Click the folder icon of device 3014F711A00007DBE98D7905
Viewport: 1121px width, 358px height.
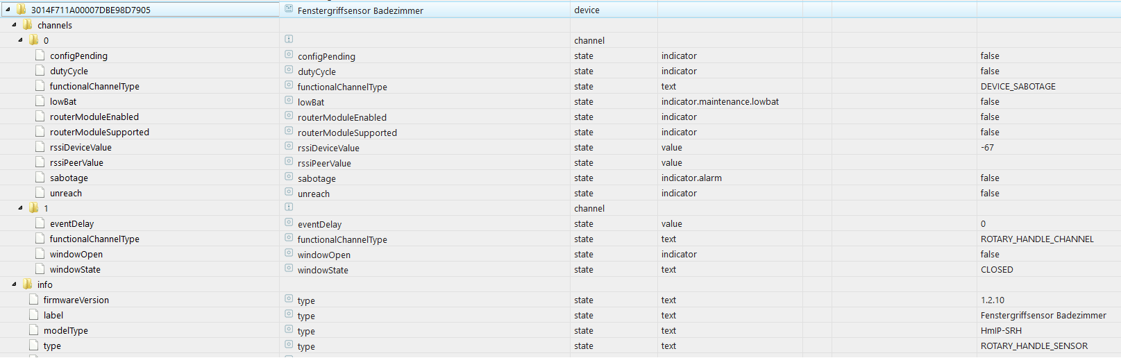tap(21, 10)
